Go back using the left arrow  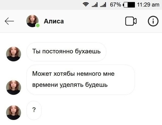[9, 21]
